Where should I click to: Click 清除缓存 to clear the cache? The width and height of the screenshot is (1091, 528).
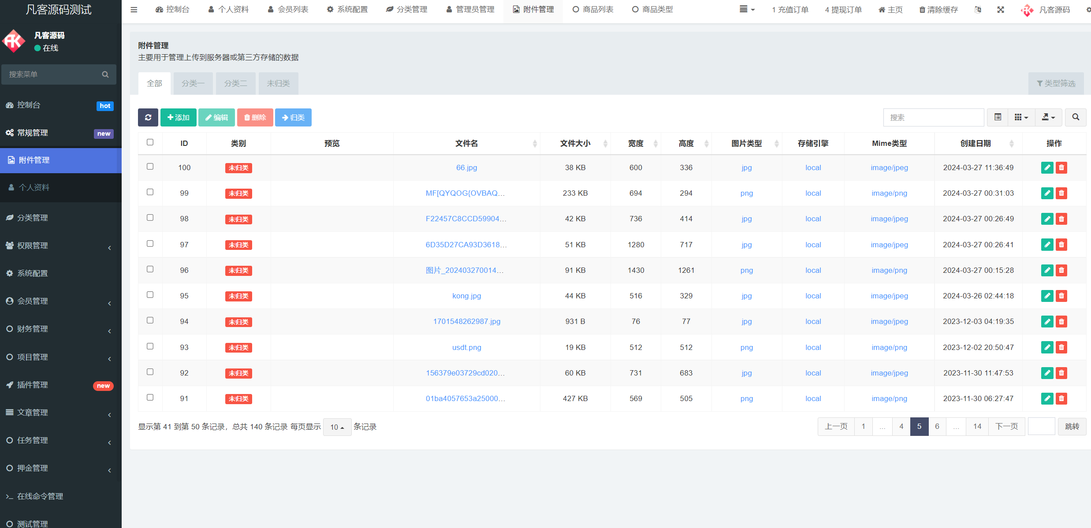938,9
